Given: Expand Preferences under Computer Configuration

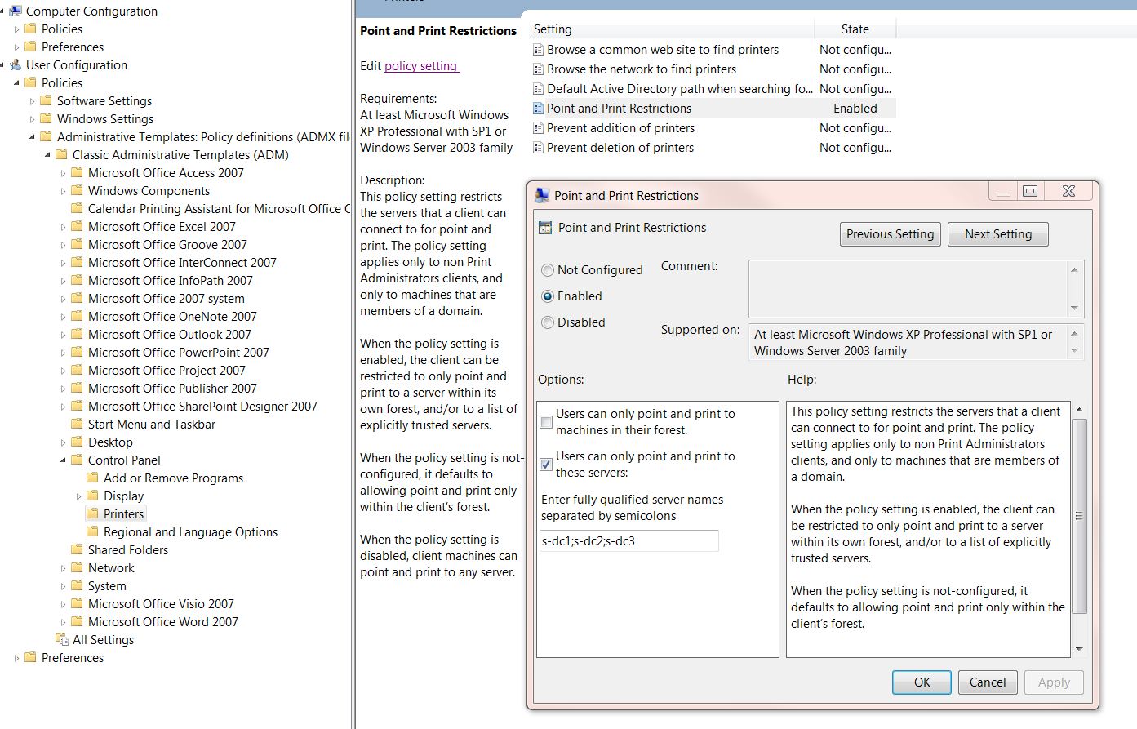Looking at the screenshot, I should coord(16,47).
